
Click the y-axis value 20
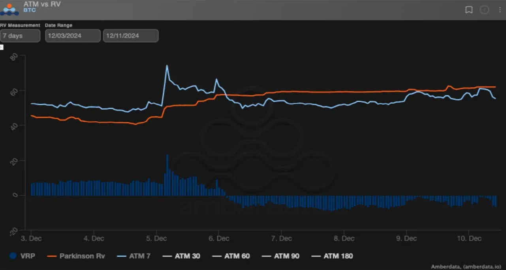pos(13,161)
